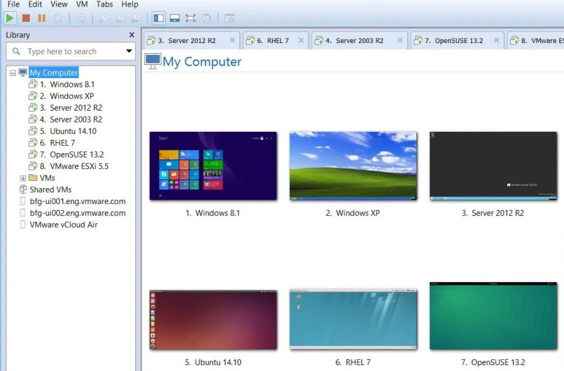Viewport: 564px width, 371px height.
Task: Select VMware vCloud Air in the library
Action: pos(64,225)
